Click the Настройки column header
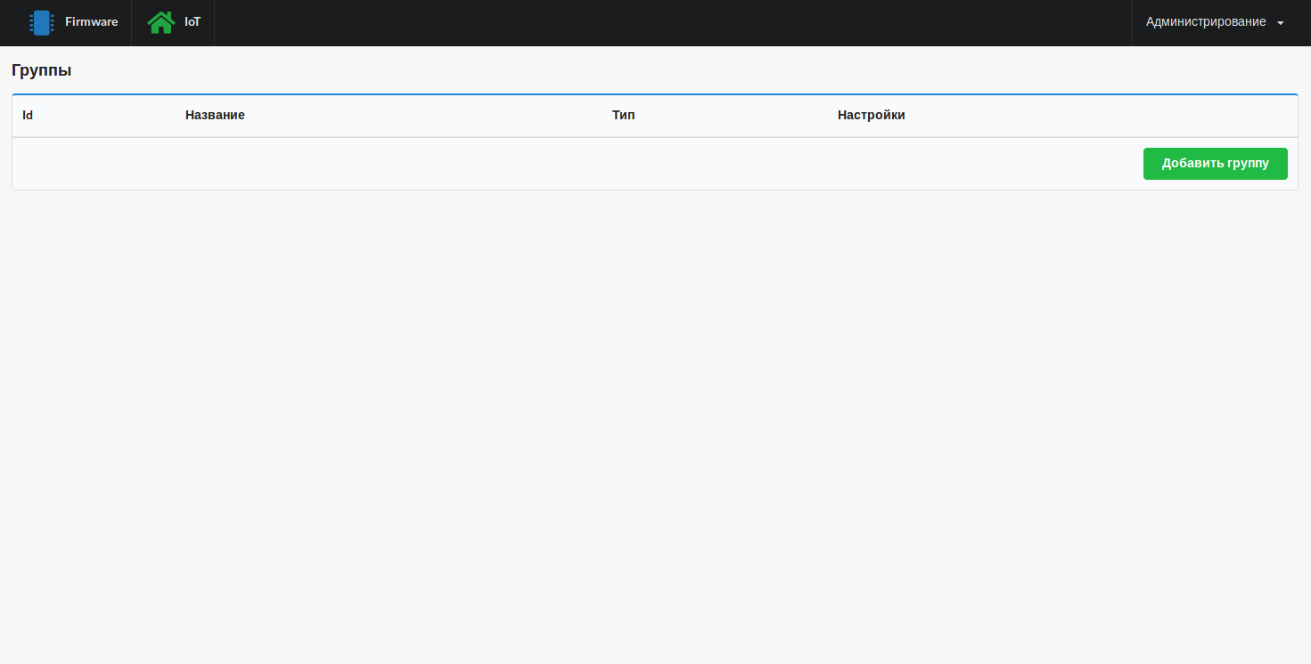The width and height of the screenshot is (1311, 664). click(x=872, y=115)
